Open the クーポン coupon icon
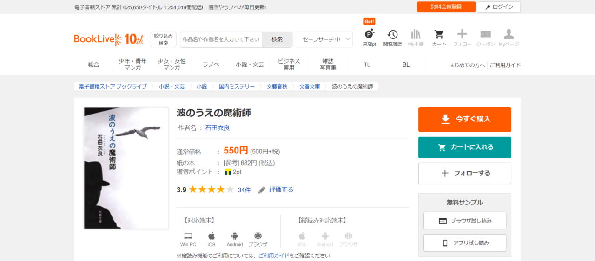595x261 pixels. (485, 35)
